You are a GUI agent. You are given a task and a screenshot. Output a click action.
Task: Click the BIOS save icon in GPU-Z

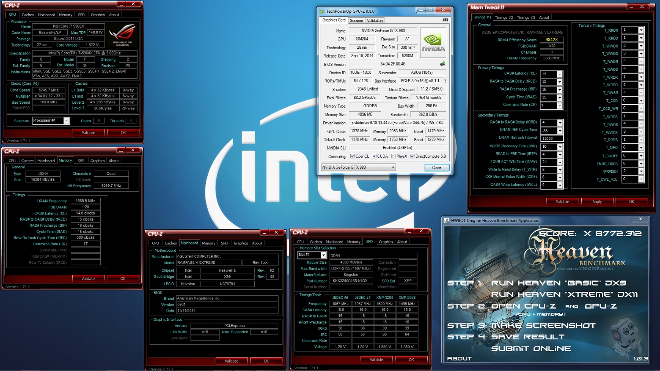point(442,64)
